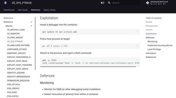Viewport: 176px width, 98px height.
Task: Open IDENTITY_ASSUME in the sidebar
Action: pyautogui.click(x=16, y=73)
